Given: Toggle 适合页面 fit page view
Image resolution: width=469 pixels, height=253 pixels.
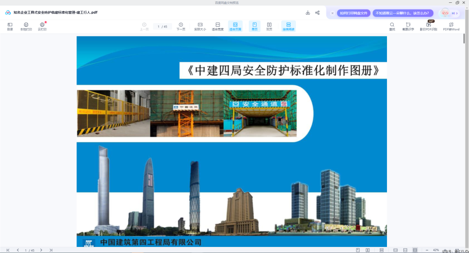Looking at the screenshot, I should (x=235, y=26).
